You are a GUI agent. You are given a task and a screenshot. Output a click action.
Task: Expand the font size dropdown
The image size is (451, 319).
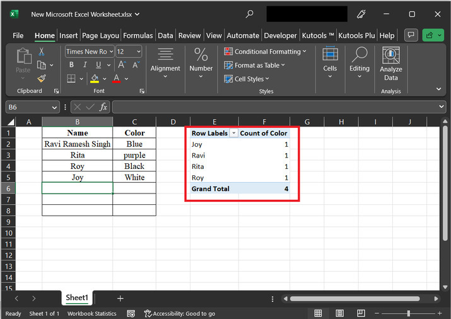point(138,52)
